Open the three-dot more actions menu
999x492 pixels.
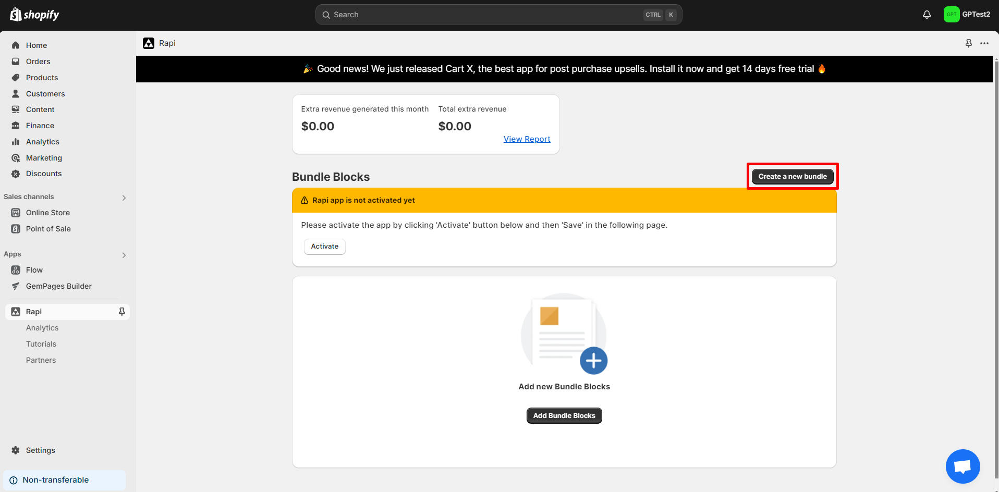pyautogui.click(x=984, y=43)
